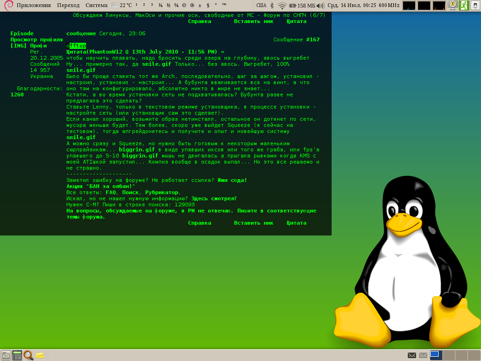Click Вставить ник link below the signature

(254, 223)
